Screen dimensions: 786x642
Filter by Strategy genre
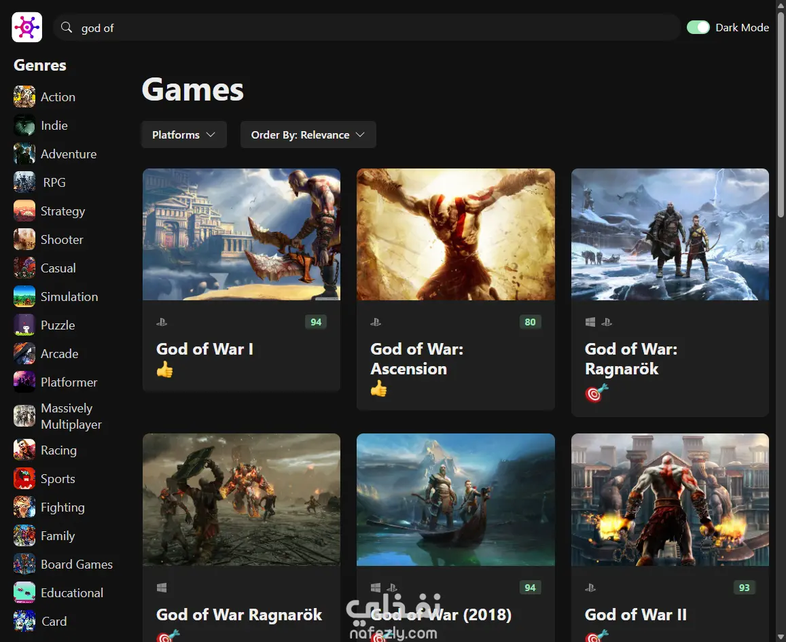tap(62, 211)
